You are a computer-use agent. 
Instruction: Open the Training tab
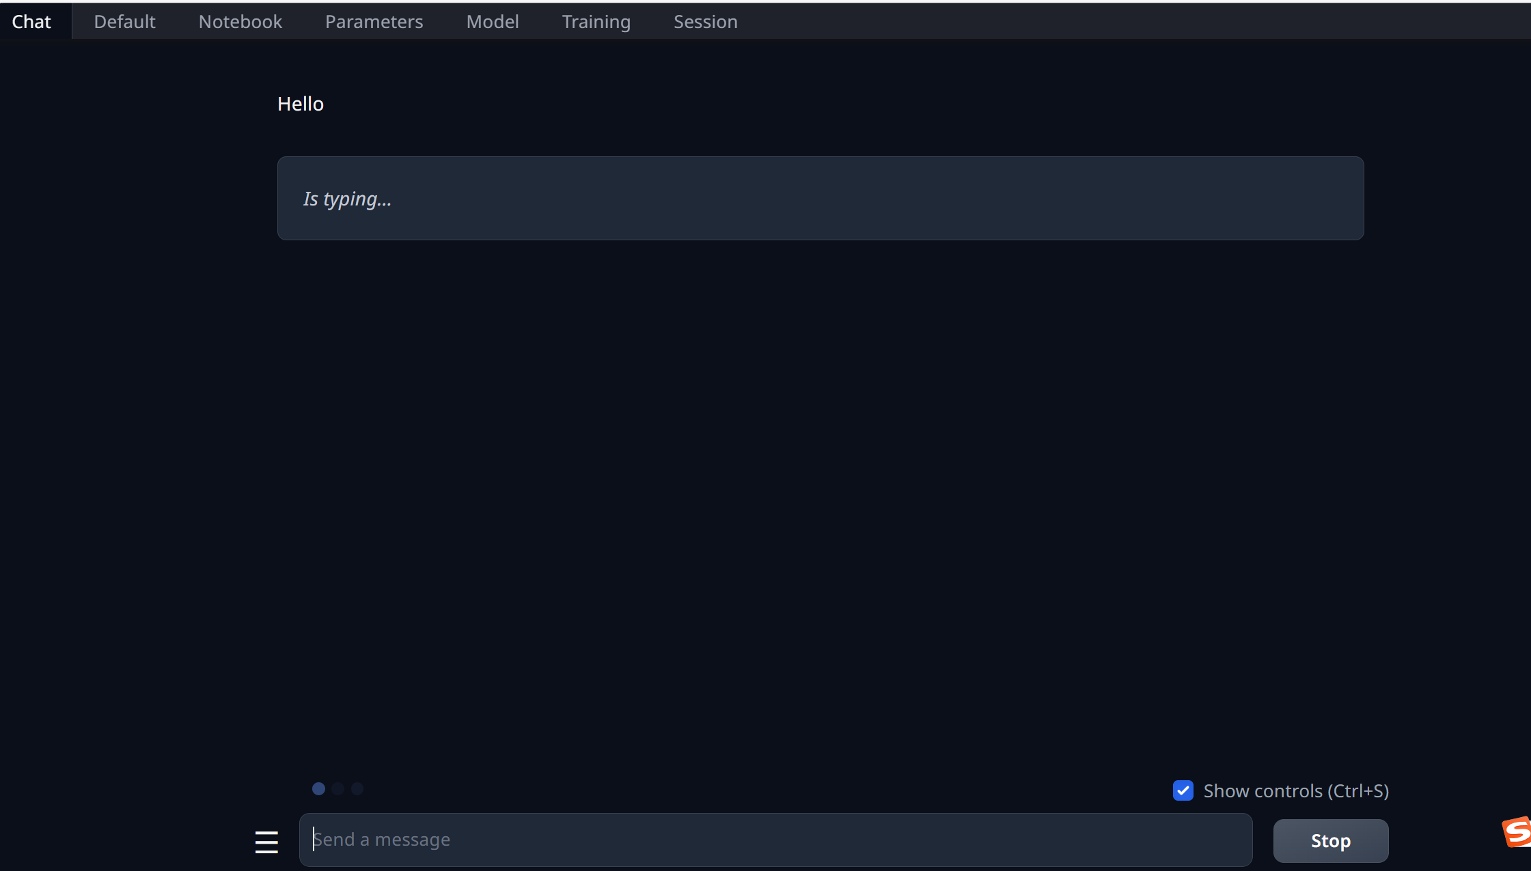tap(596, 22)
